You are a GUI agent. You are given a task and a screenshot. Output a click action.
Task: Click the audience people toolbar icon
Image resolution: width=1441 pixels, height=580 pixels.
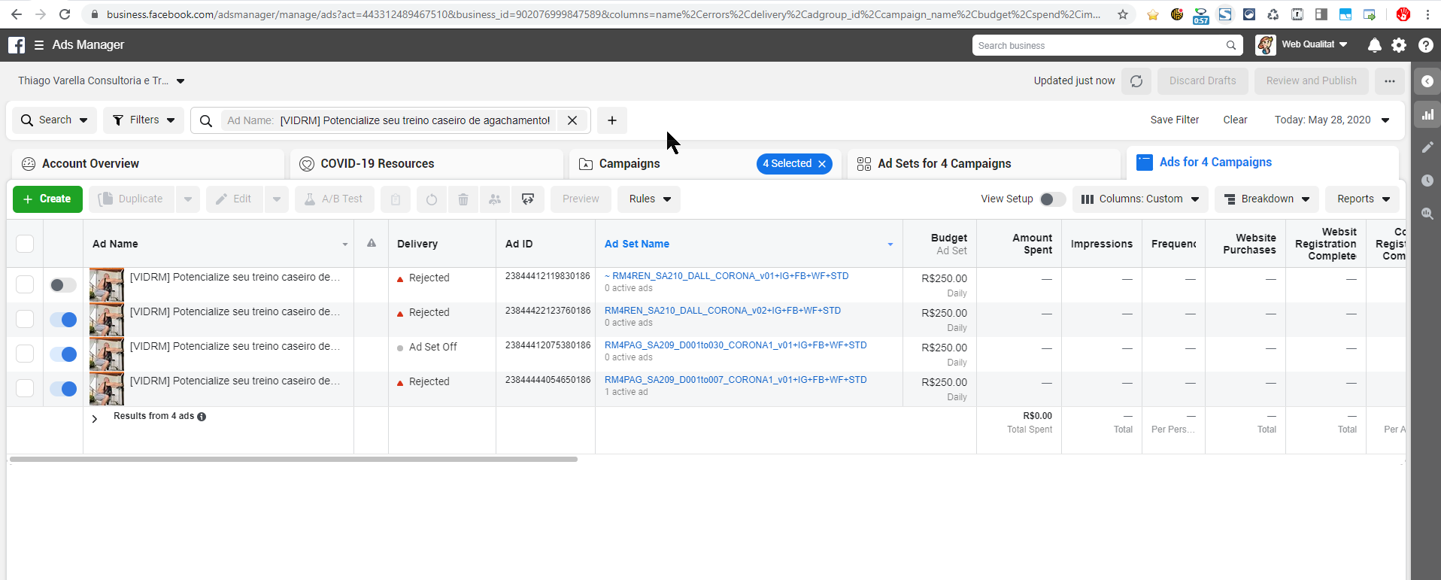[x=495, y=199]
